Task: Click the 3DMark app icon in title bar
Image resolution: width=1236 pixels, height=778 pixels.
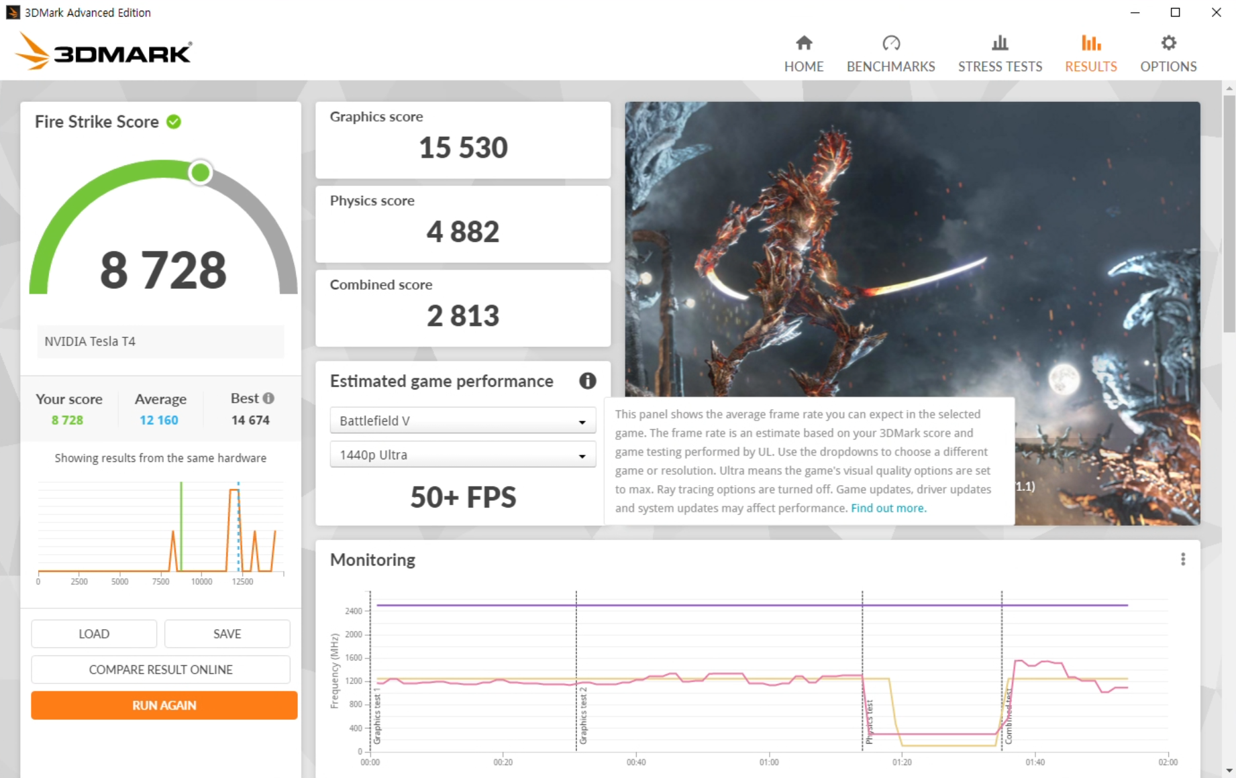Action: [13, 12]
